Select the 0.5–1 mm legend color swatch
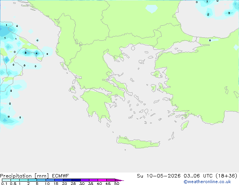 point(15,180)
